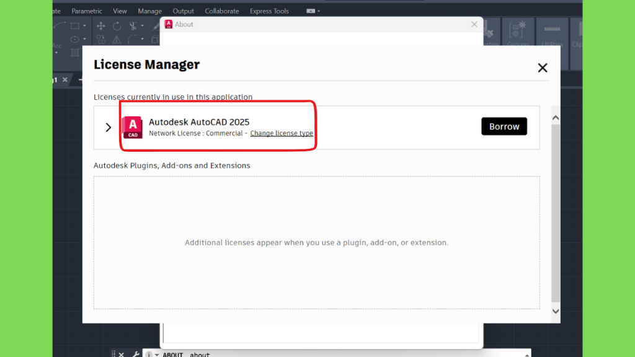Open the ribbon minimize options dropdown arrow

319,11
